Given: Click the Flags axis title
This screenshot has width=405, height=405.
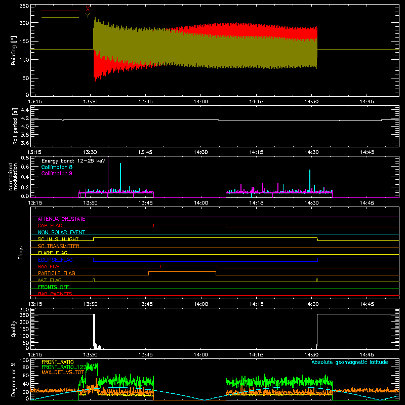Looking at the screenshot, I should [x=20, y=253].
